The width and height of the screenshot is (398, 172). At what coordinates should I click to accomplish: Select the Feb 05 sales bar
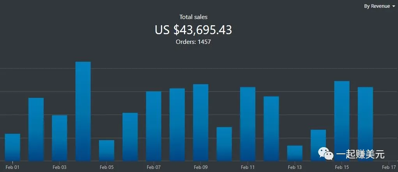pyautogui.click(x=106, y=150)
